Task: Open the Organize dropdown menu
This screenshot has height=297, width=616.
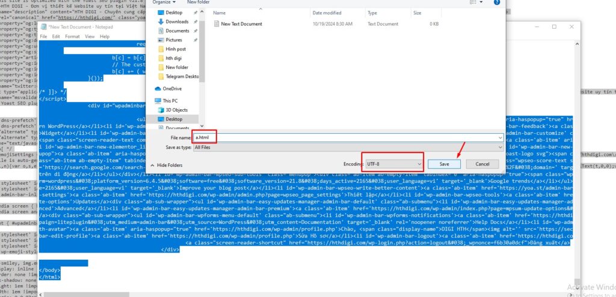Action: [164, 2]
